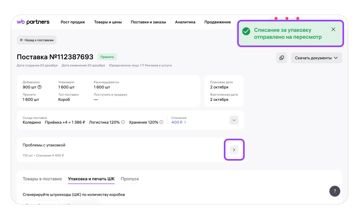Image resolution: width=359 pixels, height=219 pixels.
Task: Open the Поставки и заказы menu
Action: coord(148,22)
